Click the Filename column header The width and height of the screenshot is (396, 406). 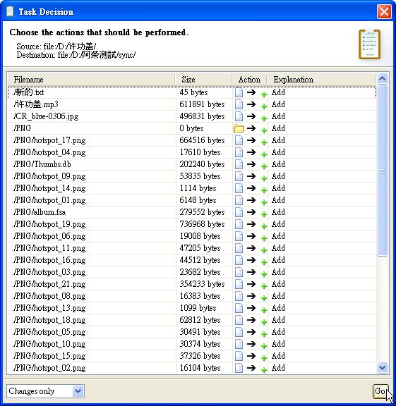coord(91,80)
